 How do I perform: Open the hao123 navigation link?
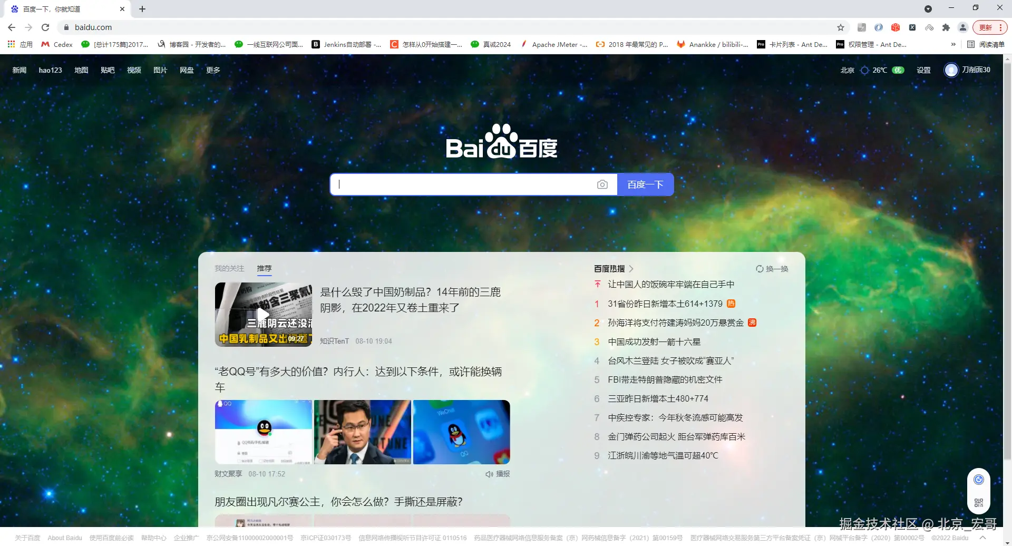tap(51, 70)
